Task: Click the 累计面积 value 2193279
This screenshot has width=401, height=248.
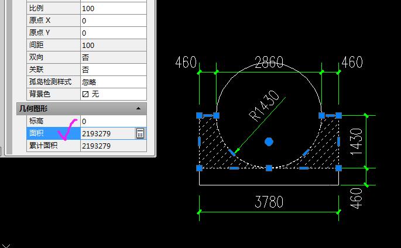Action: [114, 146]
